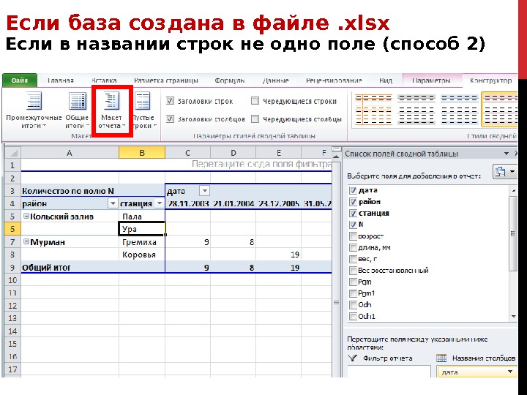Check the Odh1 field checkbox
Image resolution: width=527 pixels, height=395 pixels.
(x=353, y=316)
